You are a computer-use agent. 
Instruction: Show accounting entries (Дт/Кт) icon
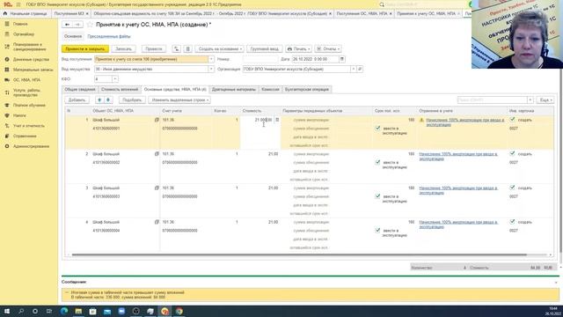tap(176, 49)
